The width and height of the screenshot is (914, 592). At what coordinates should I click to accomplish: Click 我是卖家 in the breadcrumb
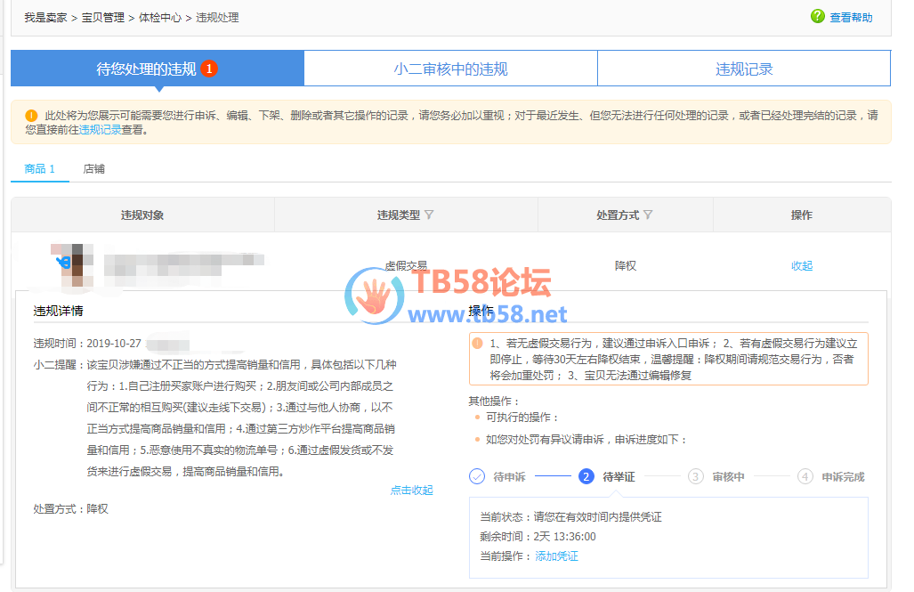[45, 18]
